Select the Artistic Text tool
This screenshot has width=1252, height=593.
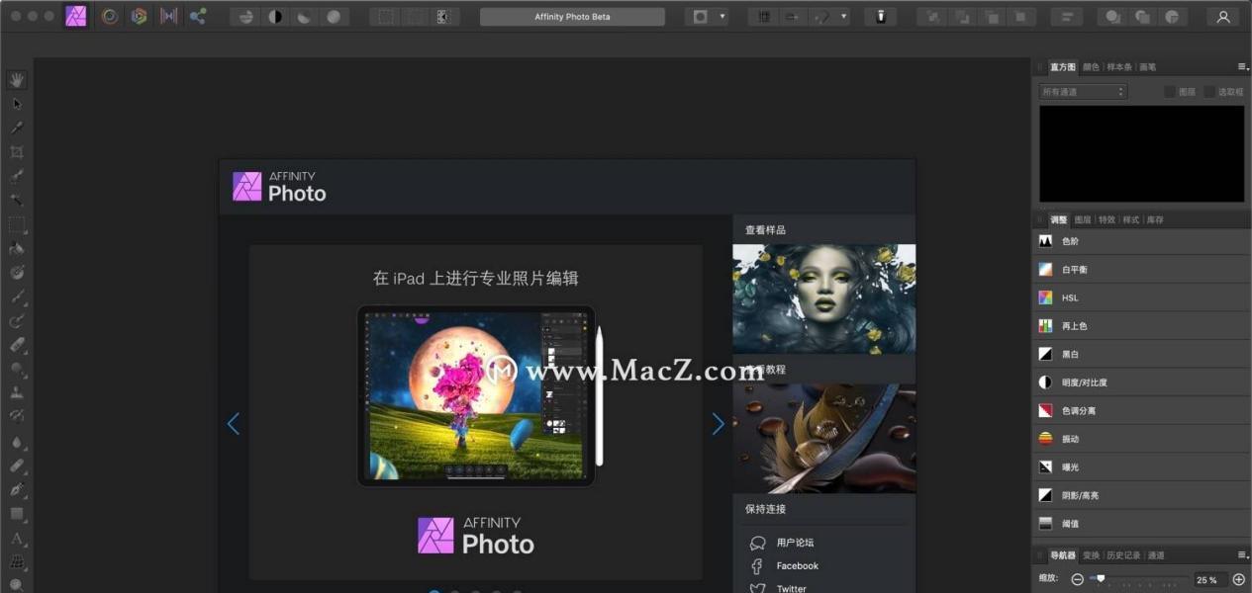pyautogui.click(x=17, y=539)
